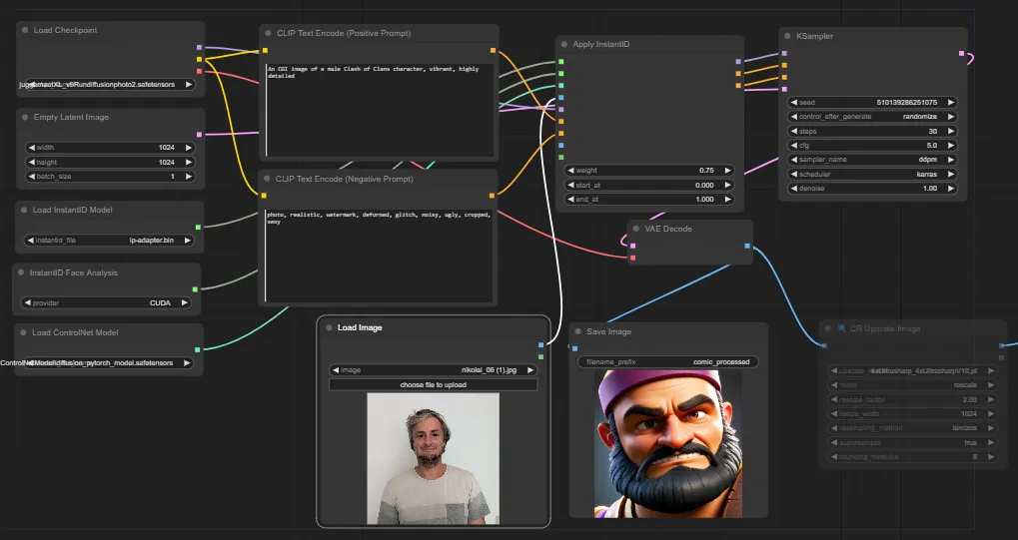The width and height of the screenshot is (1018, 540).
Task: Click the filename_prefix field in Save Image
Action: (668, 362)
